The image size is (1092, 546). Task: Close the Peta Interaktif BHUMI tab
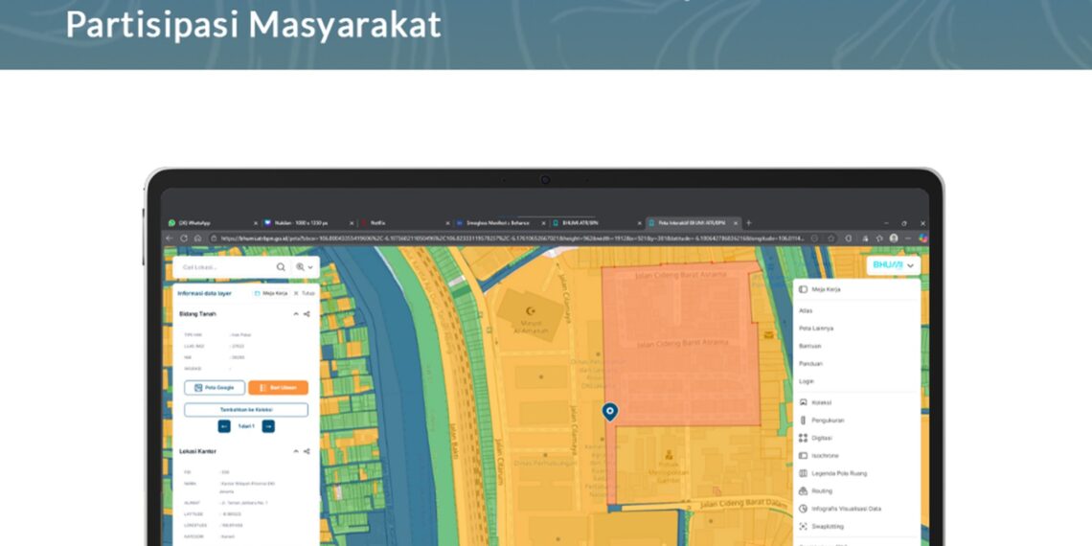pyautogui.click(x=736, y=223)
